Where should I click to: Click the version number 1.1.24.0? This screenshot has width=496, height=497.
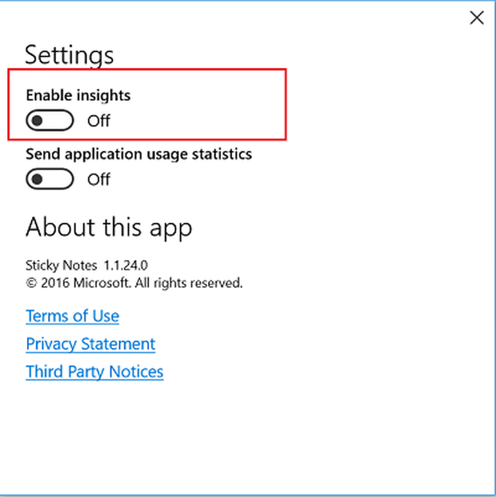click(126, 265)
